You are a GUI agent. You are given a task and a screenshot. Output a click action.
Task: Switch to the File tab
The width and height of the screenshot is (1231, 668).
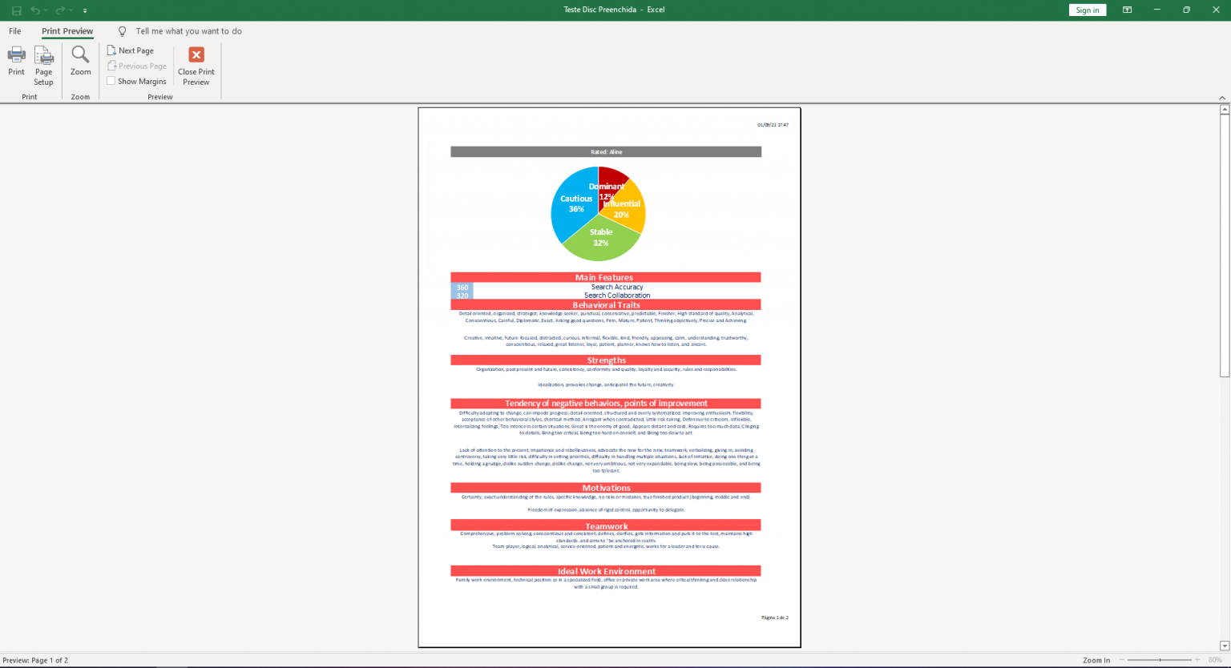[14, 31]
